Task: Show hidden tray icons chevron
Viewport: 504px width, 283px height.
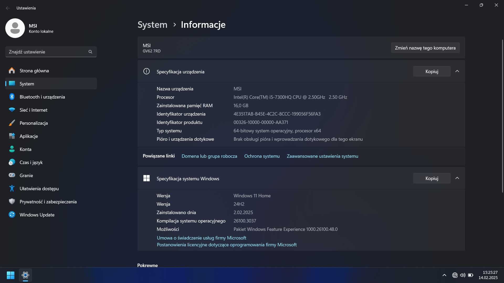Action: click(x=444, y=275)
